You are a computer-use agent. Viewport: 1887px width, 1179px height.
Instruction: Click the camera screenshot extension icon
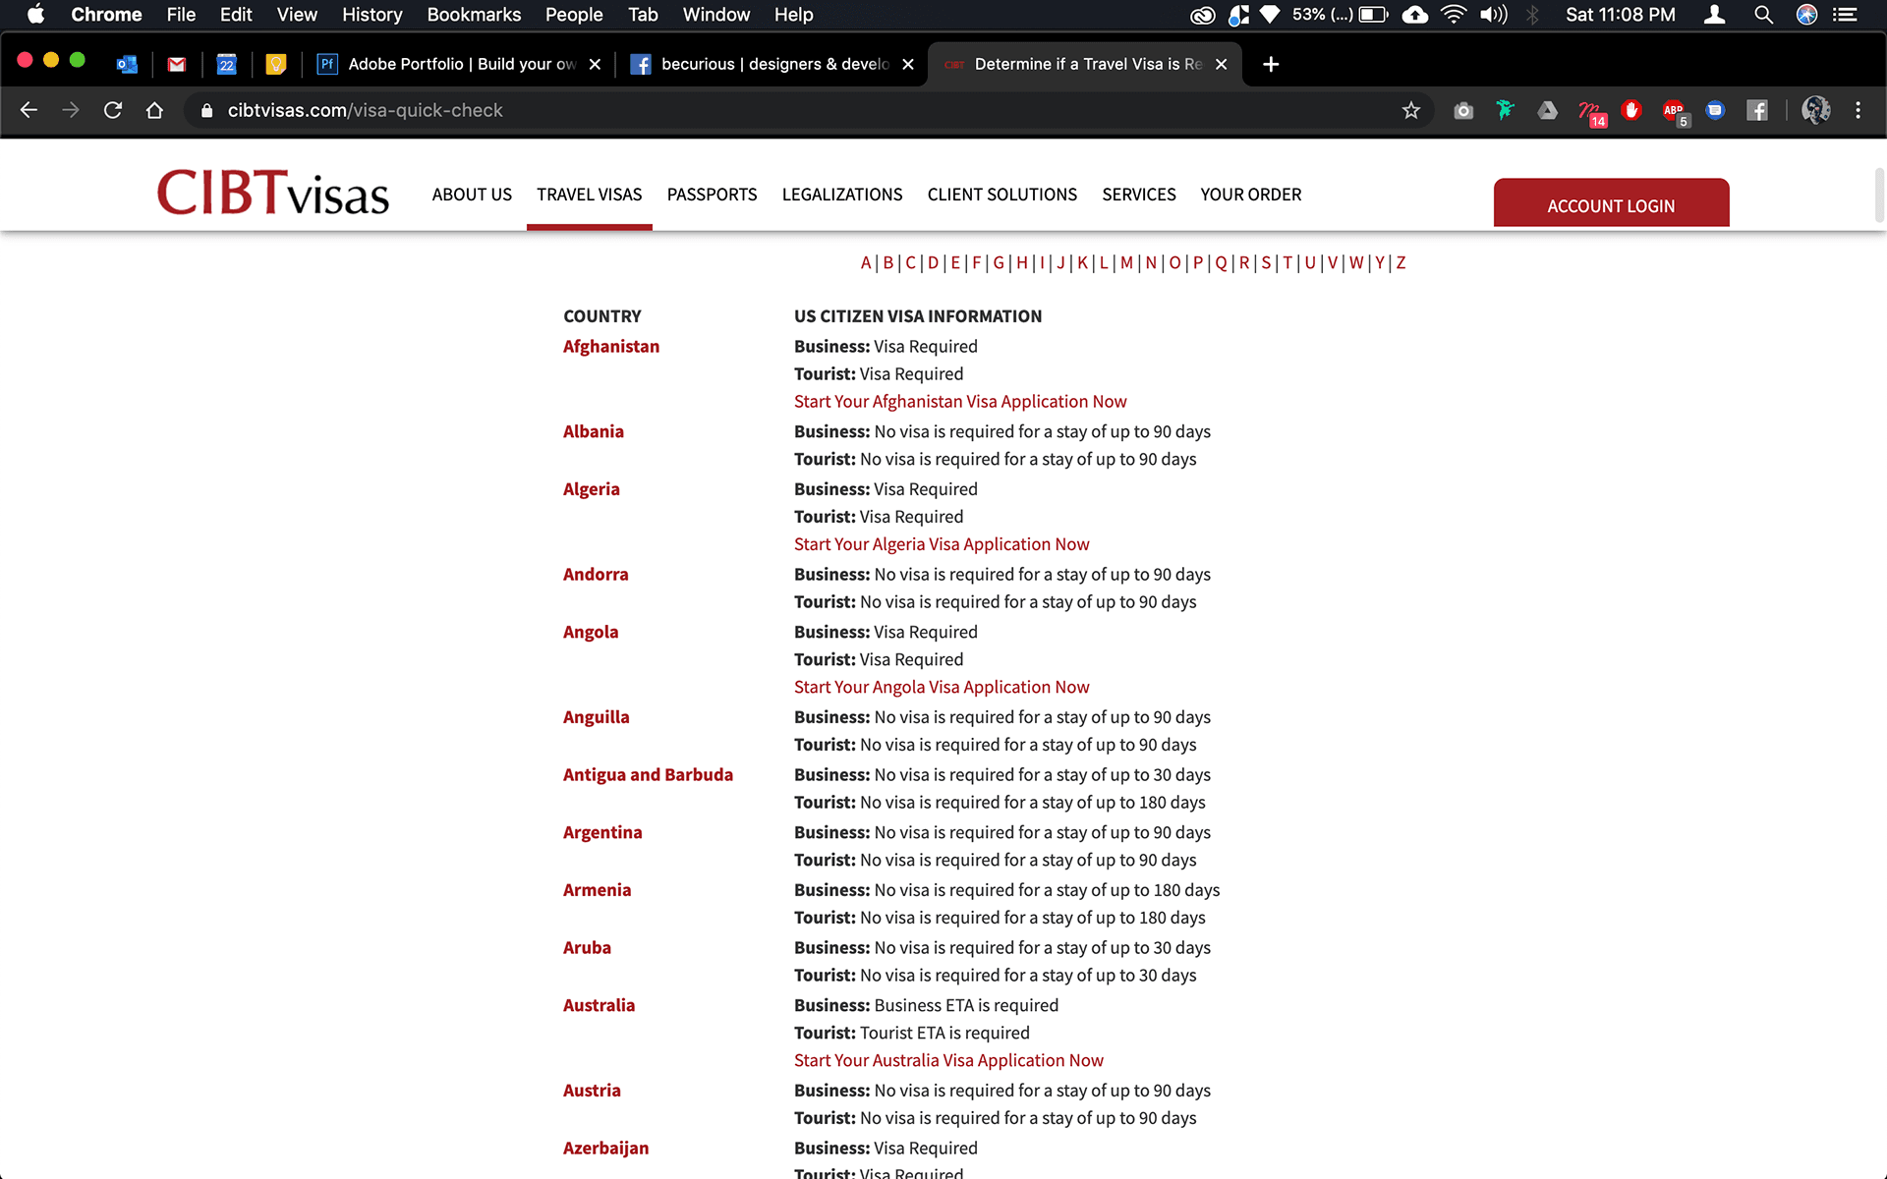coord(1463,110)
